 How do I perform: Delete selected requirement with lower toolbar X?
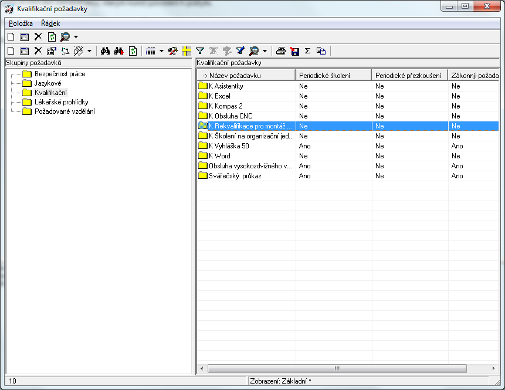[x=38, y=51]
